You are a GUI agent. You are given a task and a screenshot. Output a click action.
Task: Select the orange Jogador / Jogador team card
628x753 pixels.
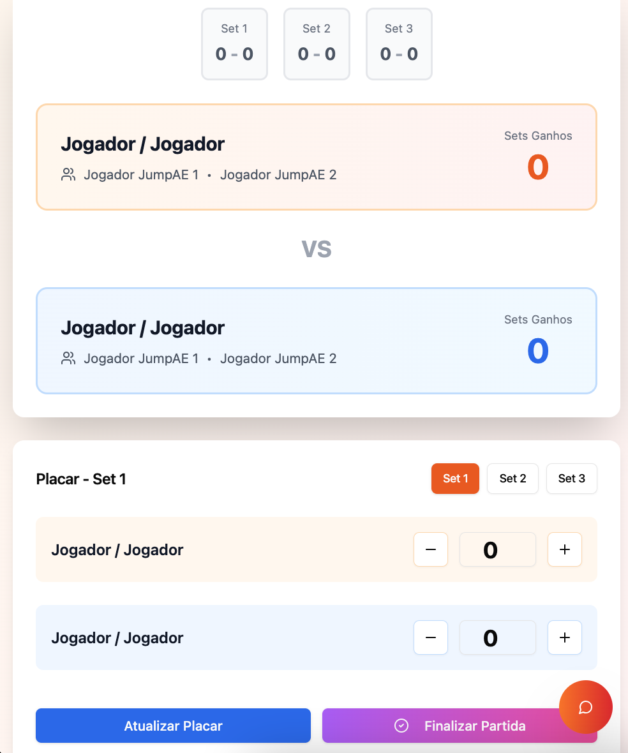(x=316, y=157)
